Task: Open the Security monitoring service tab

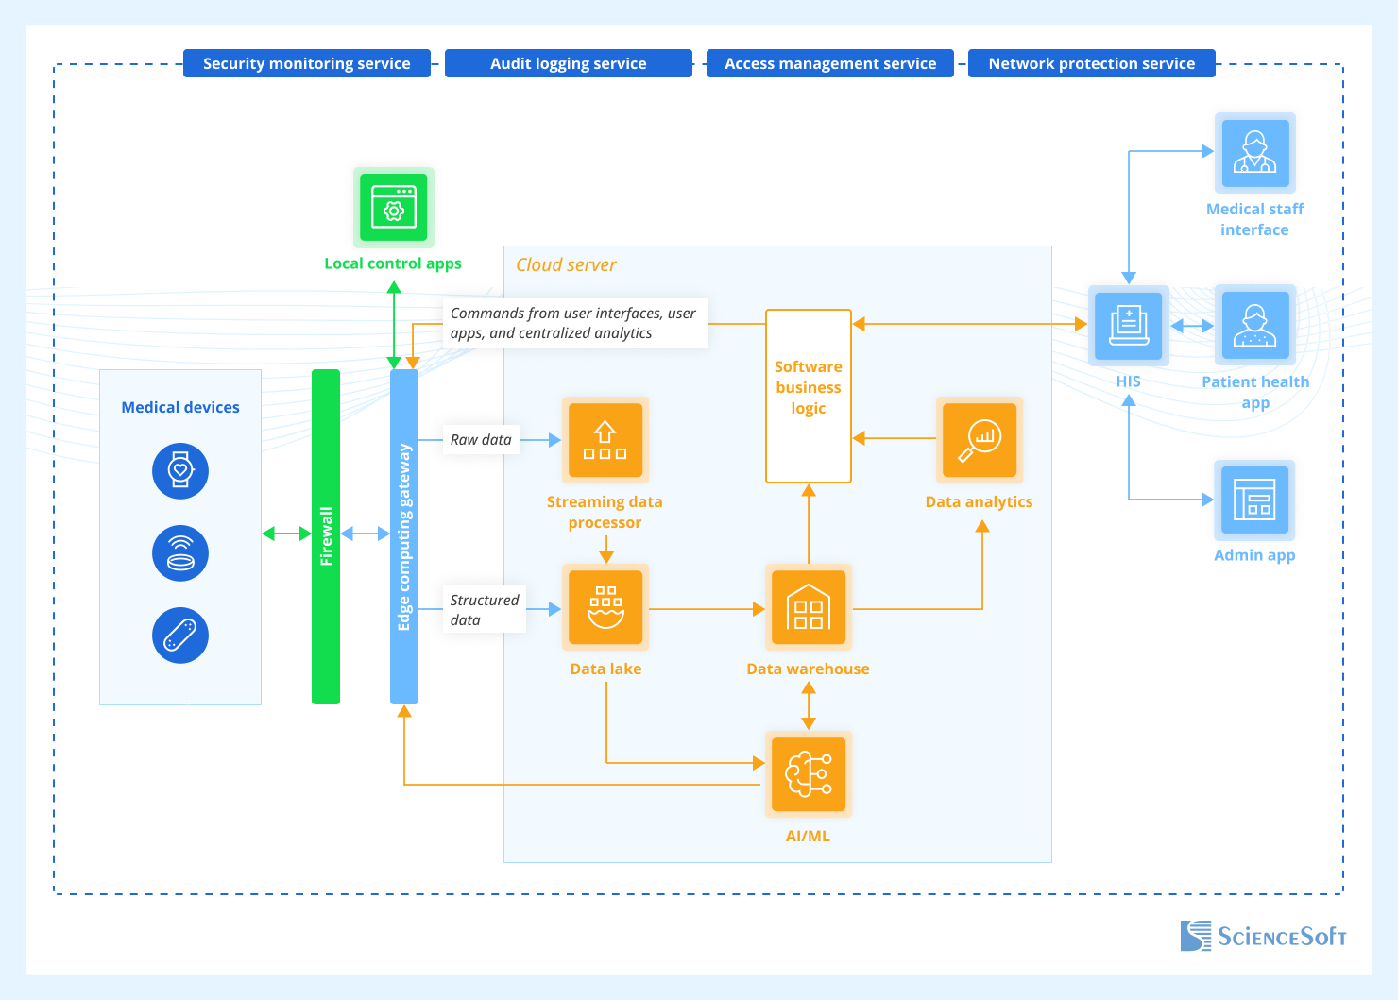Action: coord(306,63)
